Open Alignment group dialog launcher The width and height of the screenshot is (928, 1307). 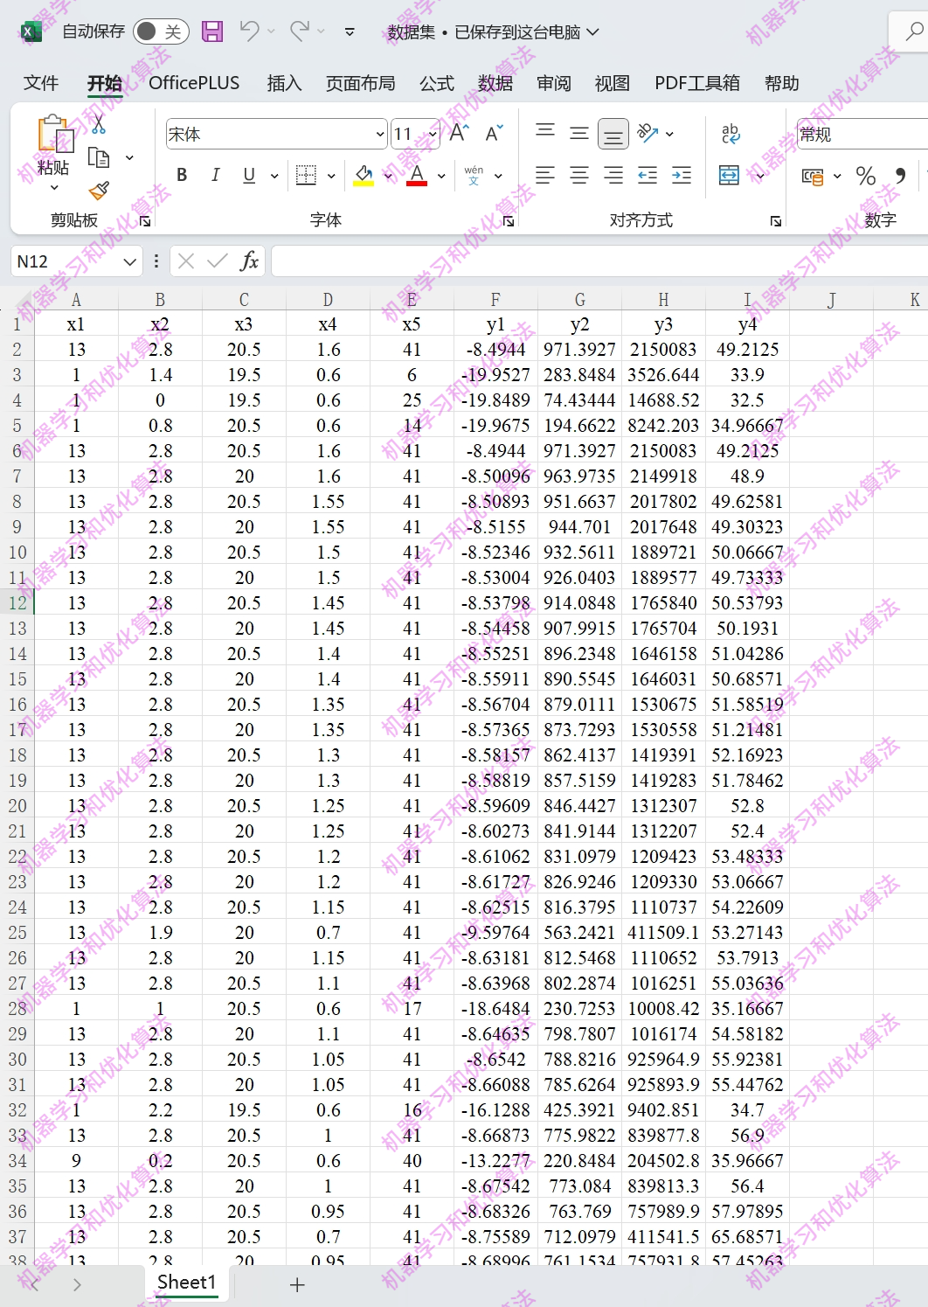(775, 221)
